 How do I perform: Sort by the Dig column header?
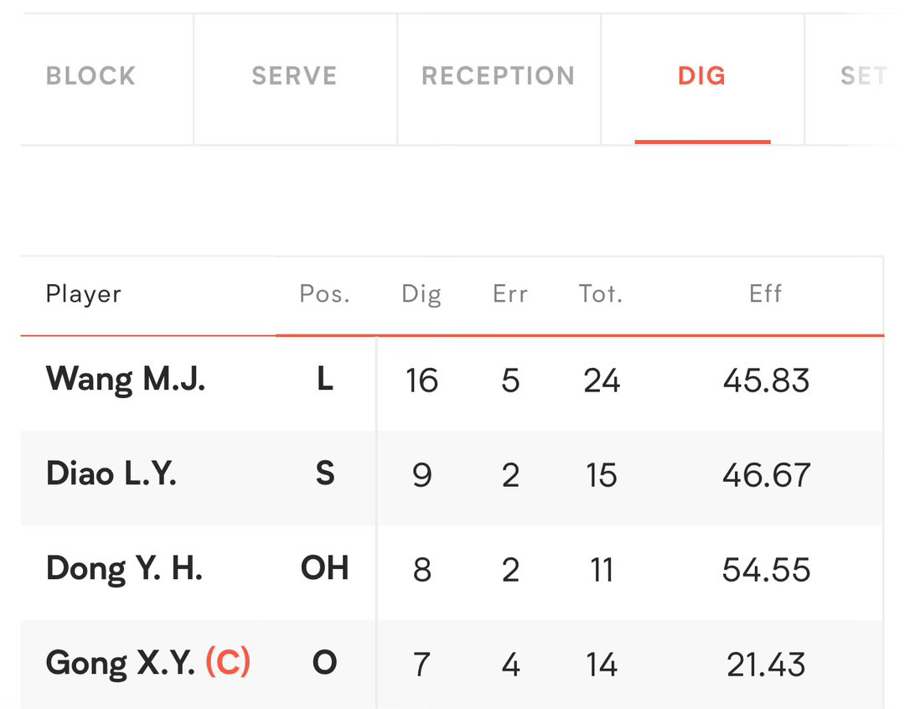(x=421, y=294)
